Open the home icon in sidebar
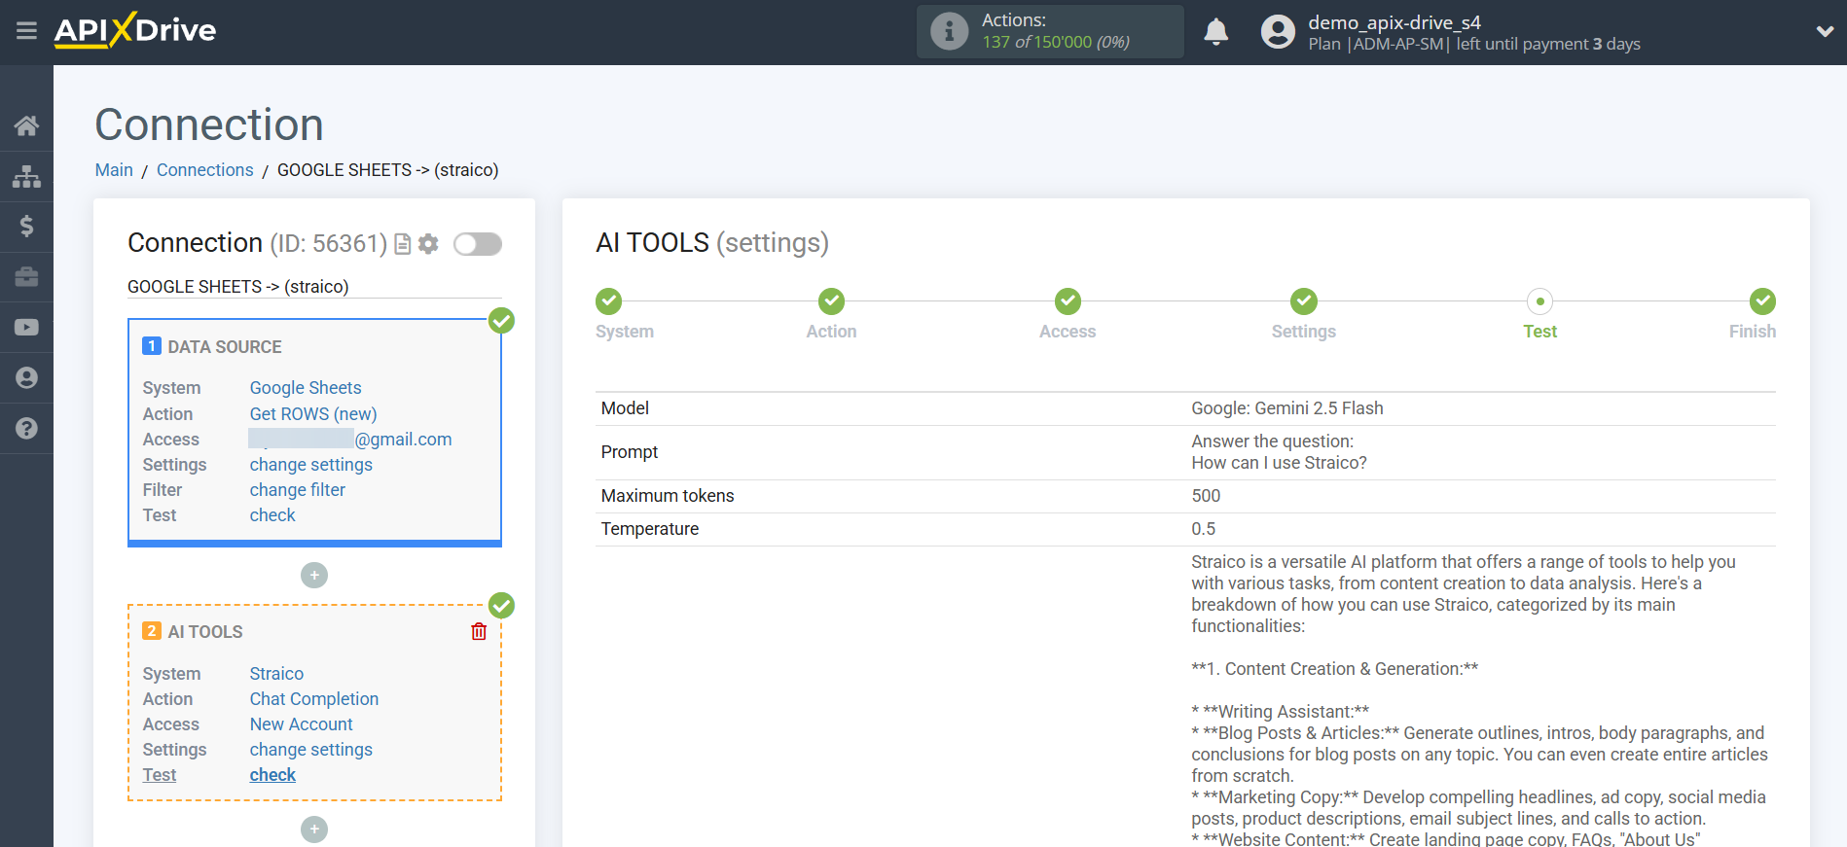Image resolution: width=1847 pixels, height=847 pixels. (26, 125)
